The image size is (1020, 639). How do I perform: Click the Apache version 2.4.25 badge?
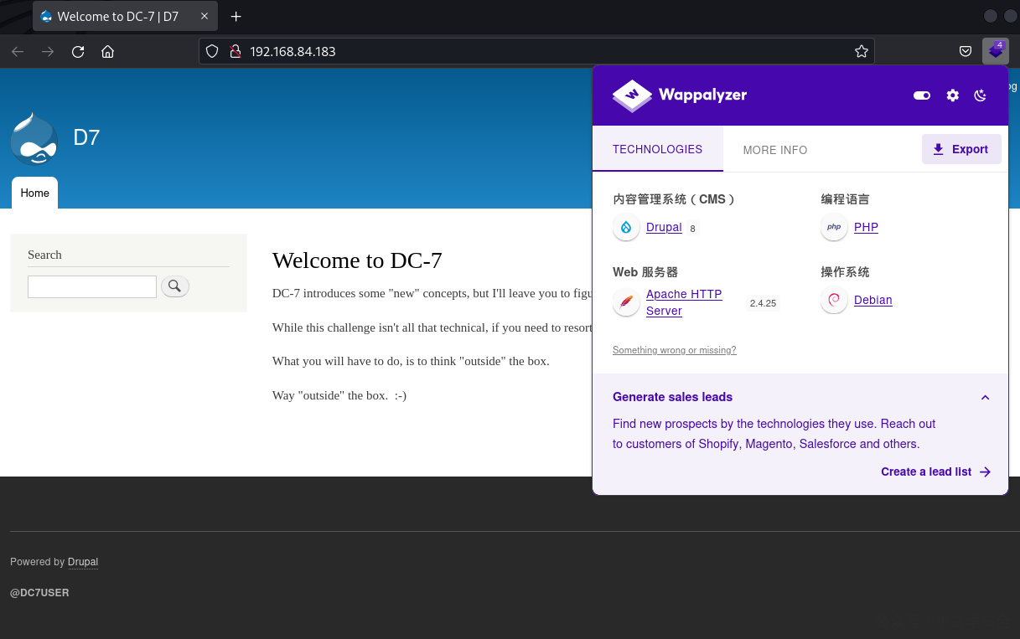click(763, 303)
